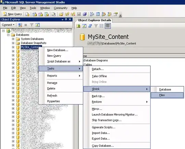Start an Analysis Services XMLA Query

pyautogui.click(x=47, y=14)
